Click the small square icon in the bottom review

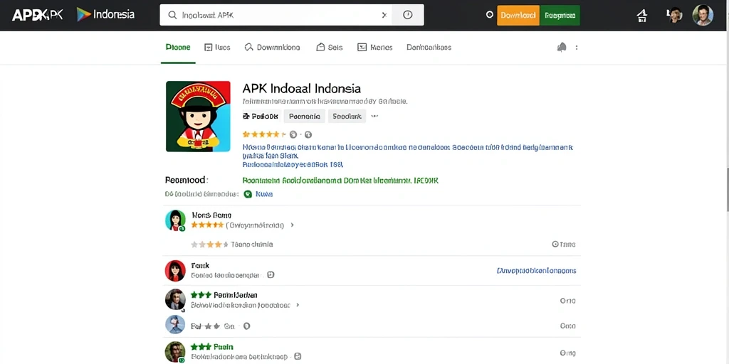(298, 357)
